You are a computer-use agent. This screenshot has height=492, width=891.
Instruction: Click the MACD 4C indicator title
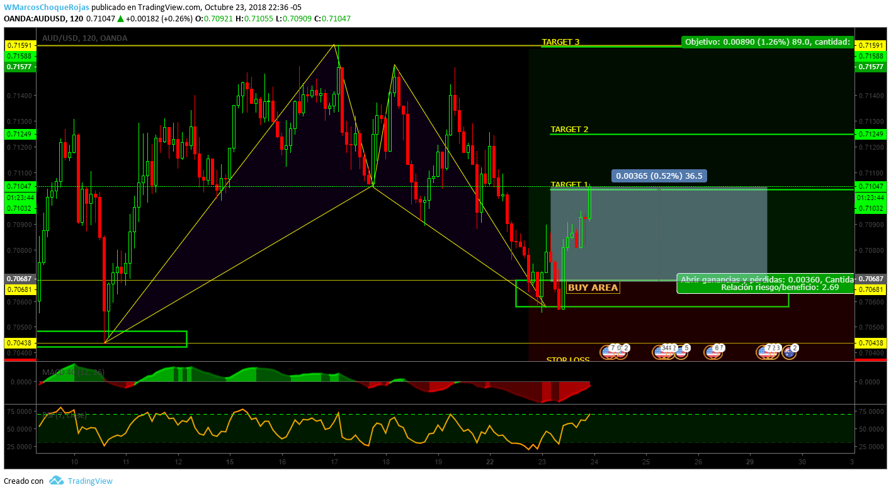point(74,372)
